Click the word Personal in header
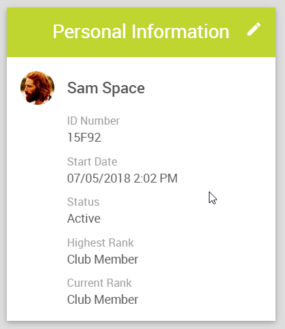The image size is (285, 329). [x=89, y=31]
